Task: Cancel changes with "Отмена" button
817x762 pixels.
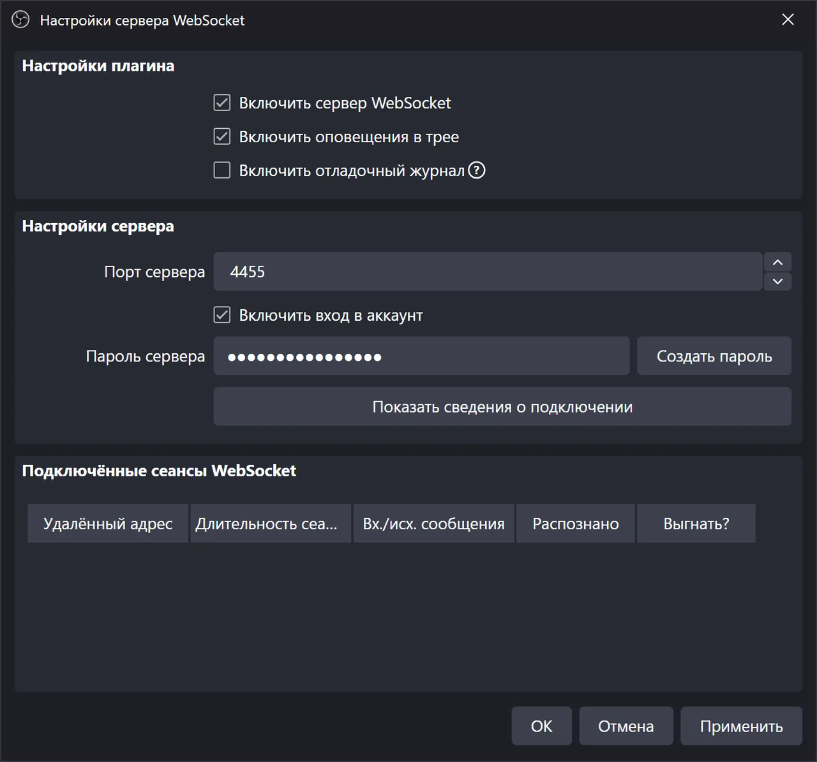Action: tap(626, 726)
